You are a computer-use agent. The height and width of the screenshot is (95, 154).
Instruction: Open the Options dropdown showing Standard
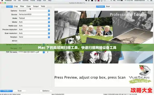point(34,11)
